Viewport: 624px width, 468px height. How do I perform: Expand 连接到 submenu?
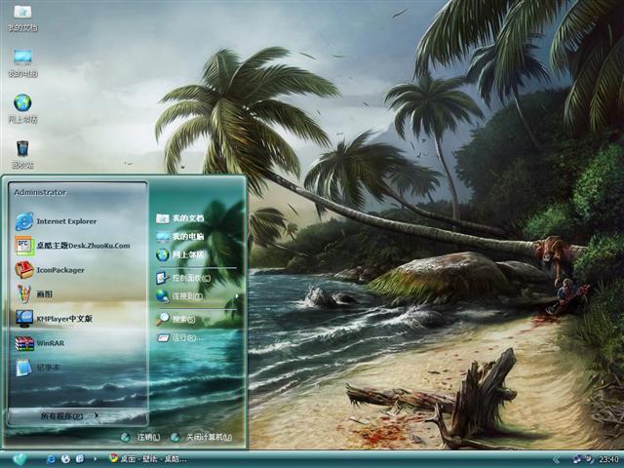198,296
